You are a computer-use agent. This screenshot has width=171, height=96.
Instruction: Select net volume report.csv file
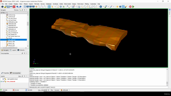pyautogui.click(x=14, y=36)
